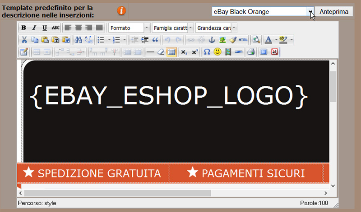
Task: Click the Insert table icon
Action: (24, 52)
